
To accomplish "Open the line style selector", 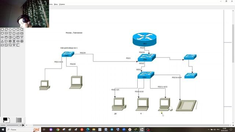I will click(12, 125).
